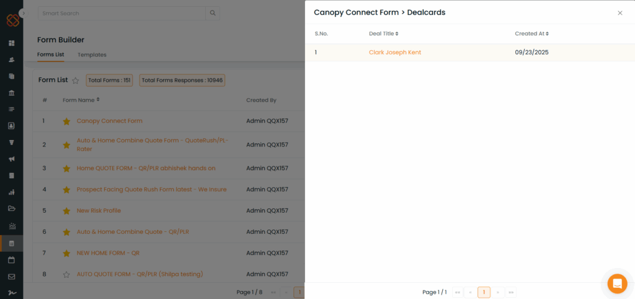Click the bar chart reports sidebar icon
The width and height of the screenshot is (635, 299).
coord(11,192)
